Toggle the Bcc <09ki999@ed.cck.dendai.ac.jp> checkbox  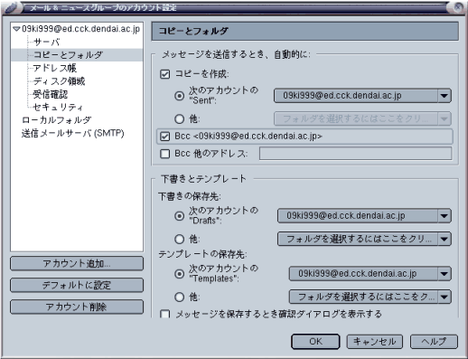[165, 137]
